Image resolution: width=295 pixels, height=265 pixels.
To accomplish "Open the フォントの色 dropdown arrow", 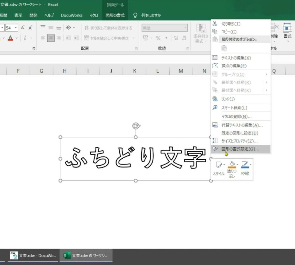I will 16,38.
